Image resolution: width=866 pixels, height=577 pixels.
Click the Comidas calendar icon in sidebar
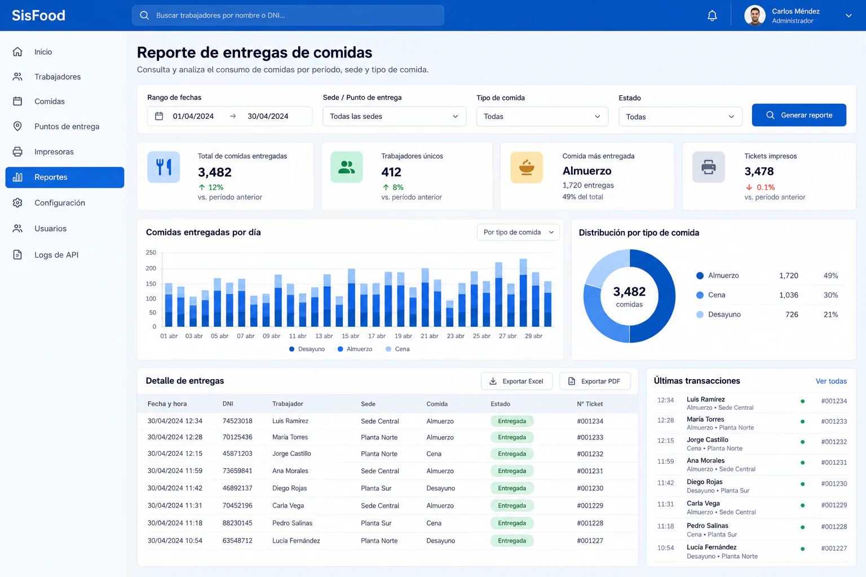[17, 101]
